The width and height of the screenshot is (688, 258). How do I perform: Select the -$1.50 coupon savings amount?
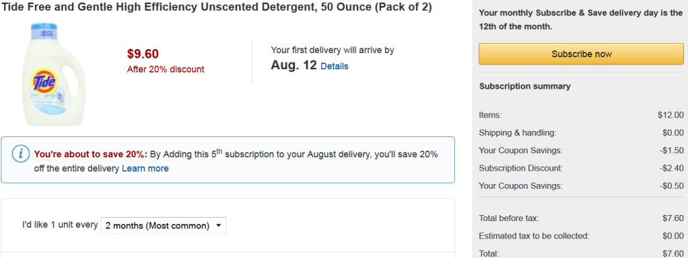click(671, 150)
